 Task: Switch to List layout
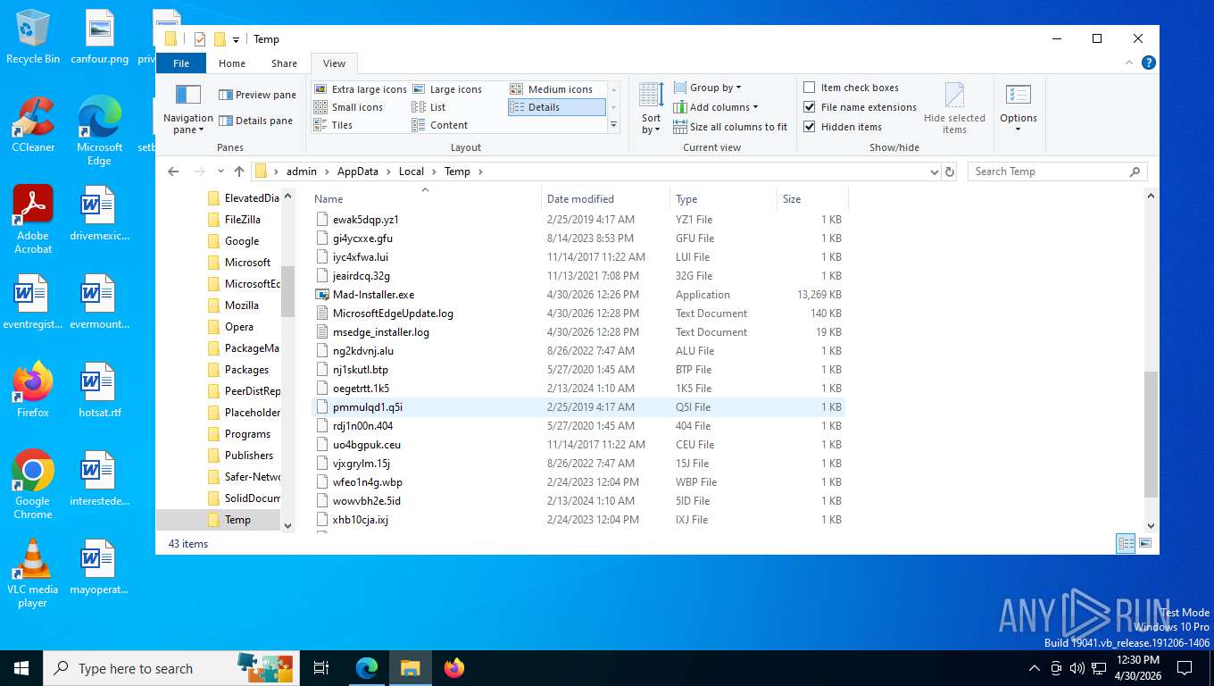pos(429,107)
